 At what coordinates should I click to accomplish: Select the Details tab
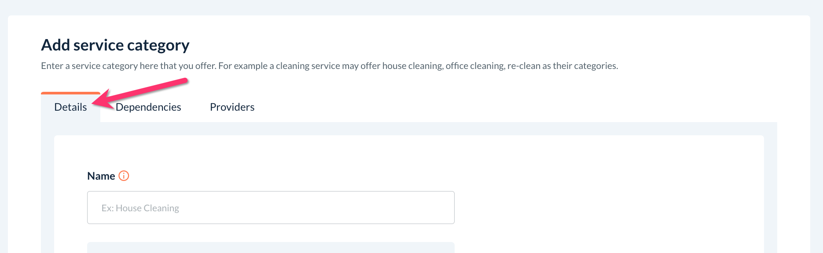click(x=70, y=107)
